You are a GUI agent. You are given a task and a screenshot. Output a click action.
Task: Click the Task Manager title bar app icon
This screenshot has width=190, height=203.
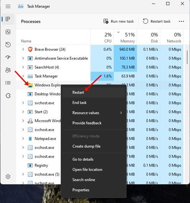coord(21,6)
